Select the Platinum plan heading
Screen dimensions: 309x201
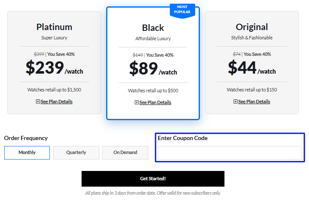click(x=54, y=27)
